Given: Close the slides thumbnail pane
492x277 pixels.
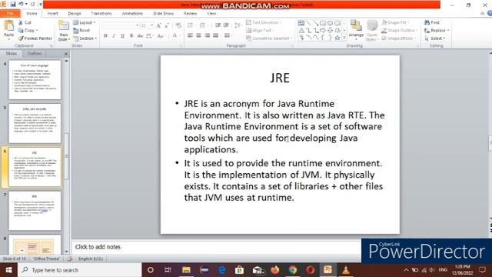Looking at the screenshot, I should (x=66, y=54).
